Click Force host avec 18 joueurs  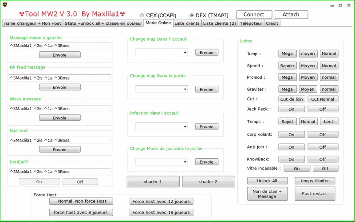click(161, 213)
